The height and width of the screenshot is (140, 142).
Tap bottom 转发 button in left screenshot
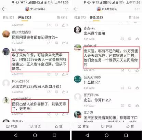[x=12, y=126]
